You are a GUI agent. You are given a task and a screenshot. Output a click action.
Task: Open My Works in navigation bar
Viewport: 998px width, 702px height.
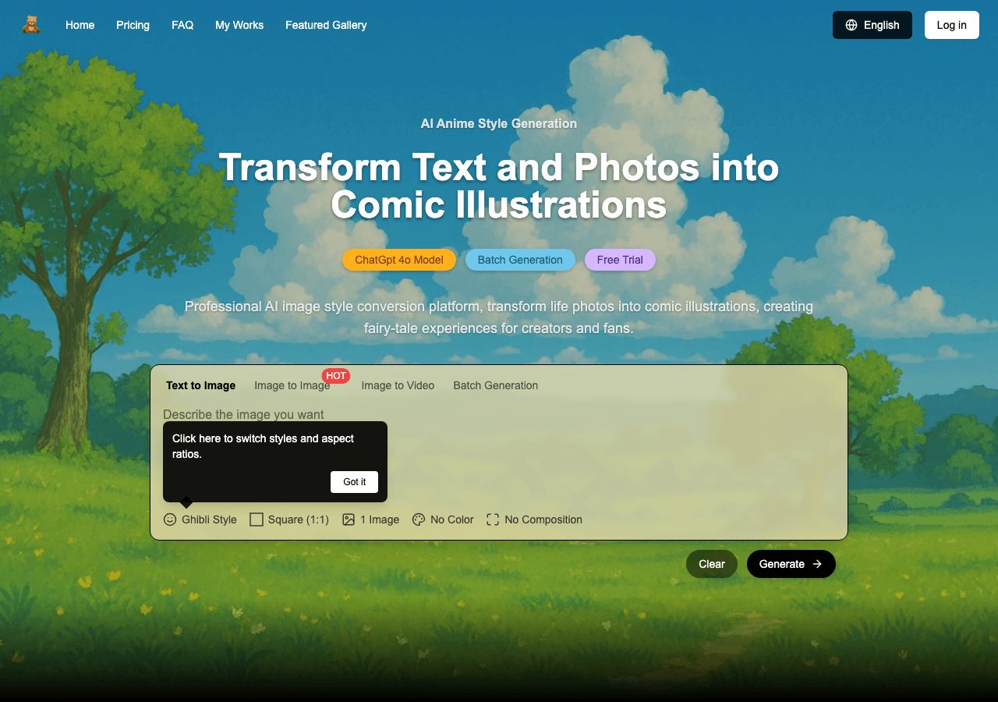[239, 25]
